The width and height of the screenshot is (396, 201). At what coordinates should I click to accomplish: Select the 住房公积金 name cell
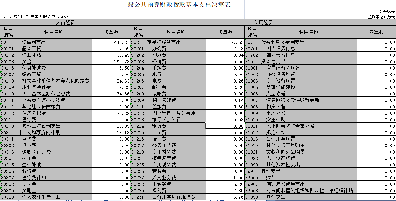point(53,113)
